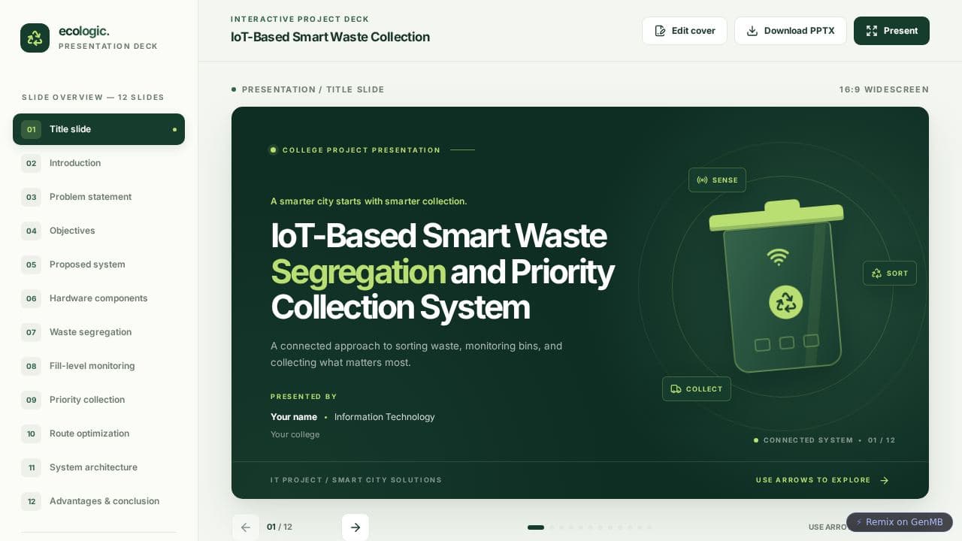
Task: Click the 'Your name' presenter text
Action: pyautogui.click(x=294, y=417)
